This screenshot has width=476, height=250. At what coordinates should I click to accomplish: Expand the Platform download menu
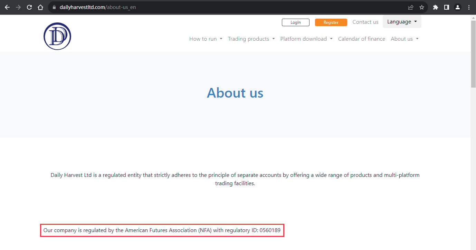306,39
